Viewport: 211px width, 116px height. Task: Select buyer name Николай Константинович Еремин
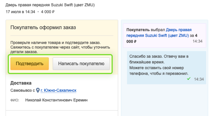click(56, 100)
